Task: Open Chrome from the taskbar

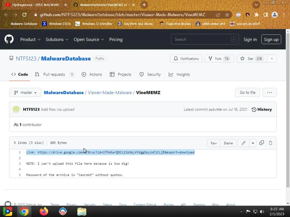Action: pos(24,211)
